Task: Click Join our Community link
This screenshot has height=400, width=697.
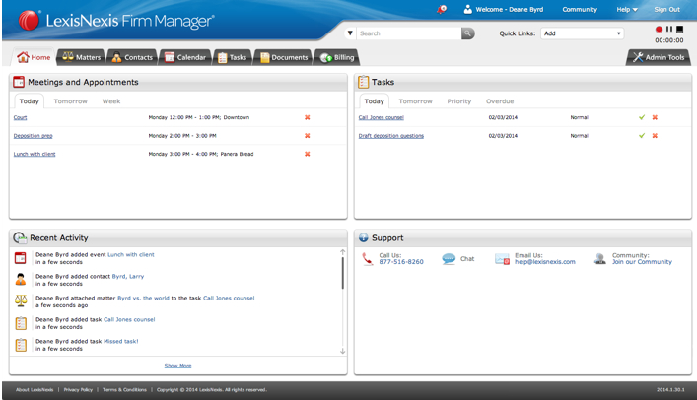Action: [x=642, y=262]
